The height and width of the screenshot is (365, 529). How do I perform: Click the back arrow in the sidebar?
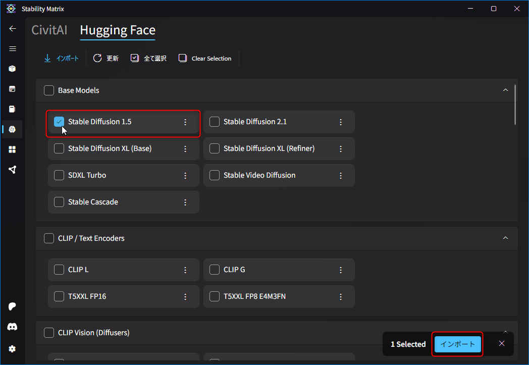(13, 29)
